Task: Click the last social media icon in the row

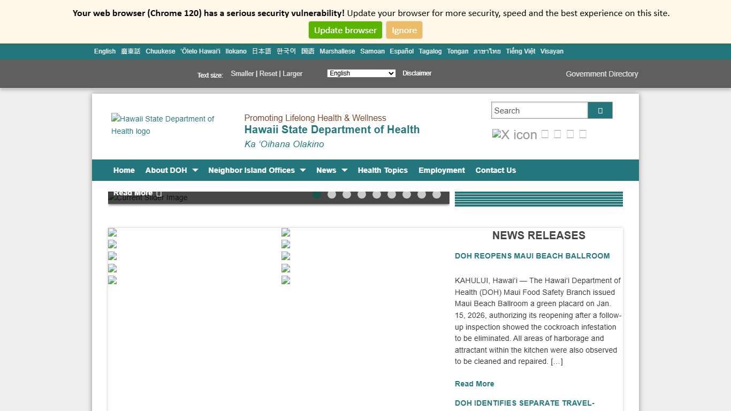Action: (x=583, y=134)
